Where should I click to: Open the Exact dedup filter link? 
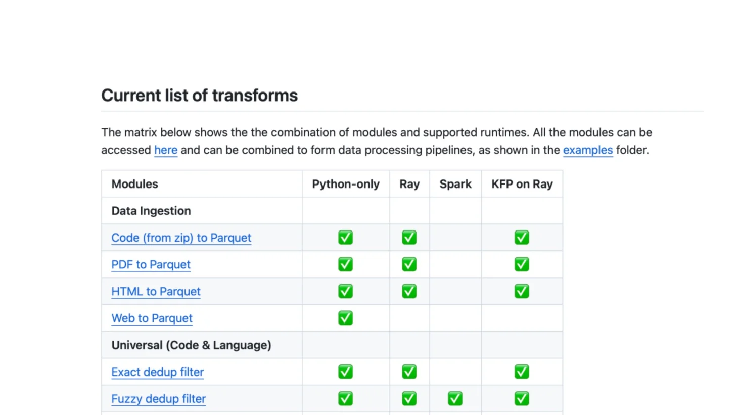(x=157, y=372)
